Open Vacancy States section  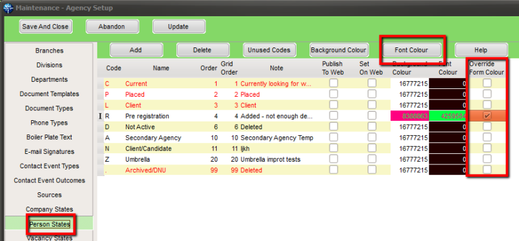[x=49, y=238]
